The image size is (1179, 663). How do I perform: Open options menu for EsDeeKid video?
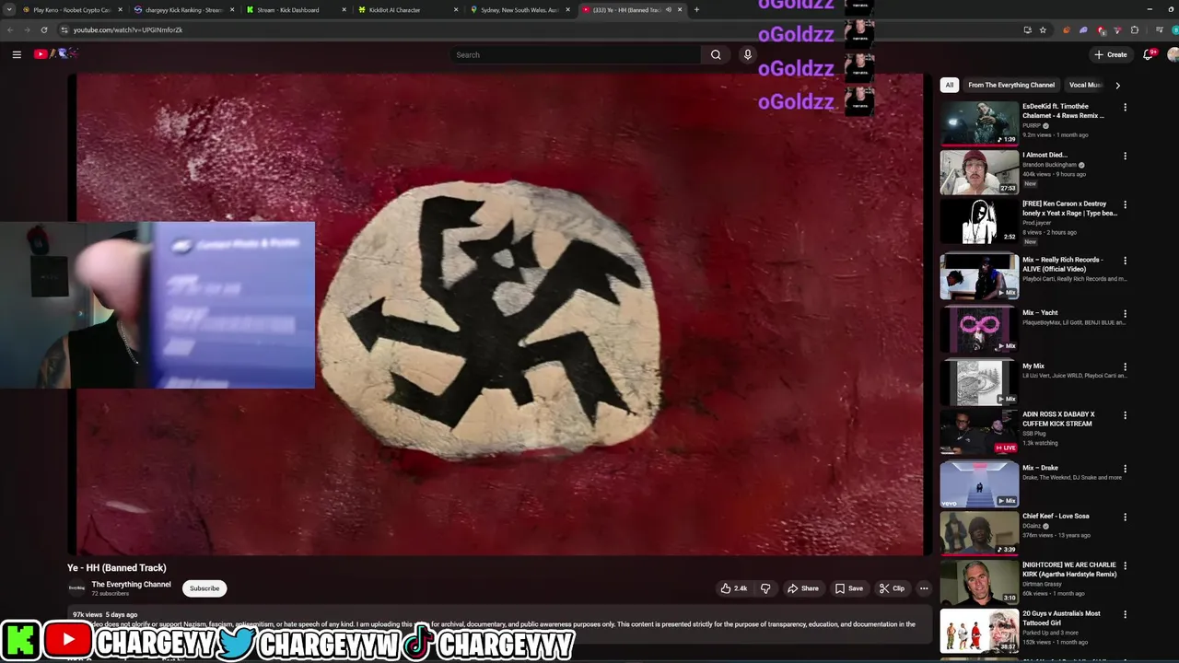click(x=1125, y=107)
